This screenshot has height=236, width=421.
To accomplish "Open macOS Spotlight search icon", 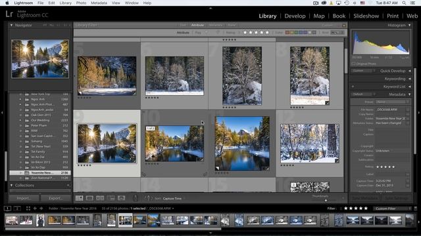I will click(x=404, y=3).
